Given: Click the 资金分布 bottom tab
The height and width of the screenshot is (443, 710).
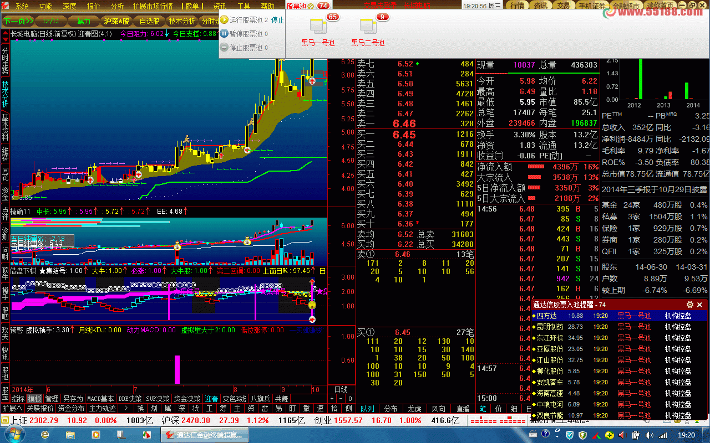Looking at the screenshot, I should pos(71,408).
